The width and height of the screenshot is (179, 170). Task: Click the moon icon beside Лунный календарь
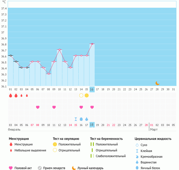coord(74,168)
